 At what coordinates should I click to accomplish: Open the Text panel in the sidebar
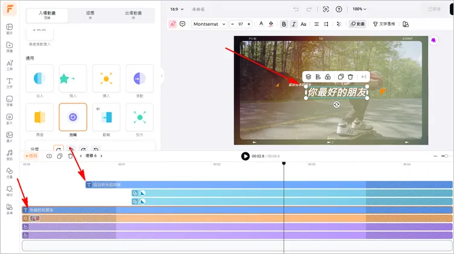[x=10, y=83]
